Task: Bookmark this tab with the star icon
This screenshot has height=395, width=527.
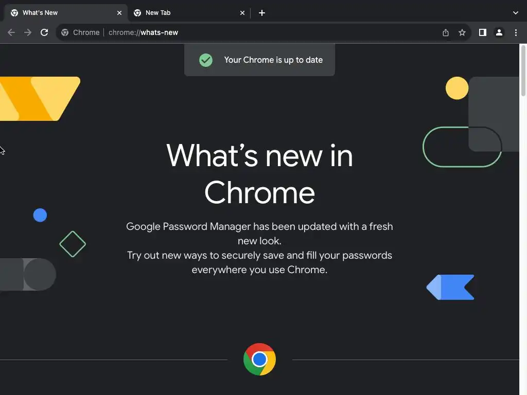Action: [x=462, y=32]
